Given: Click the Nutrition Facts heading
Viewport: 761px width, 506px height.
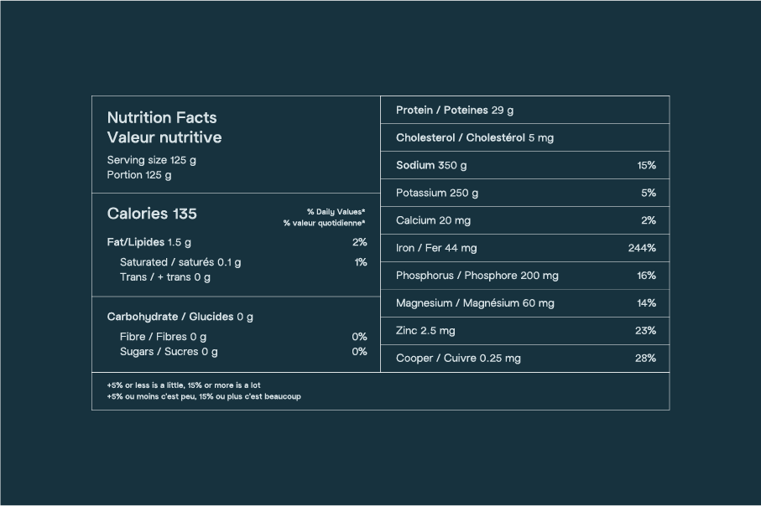Looking at the screenshot, I should tap(162, 118).
